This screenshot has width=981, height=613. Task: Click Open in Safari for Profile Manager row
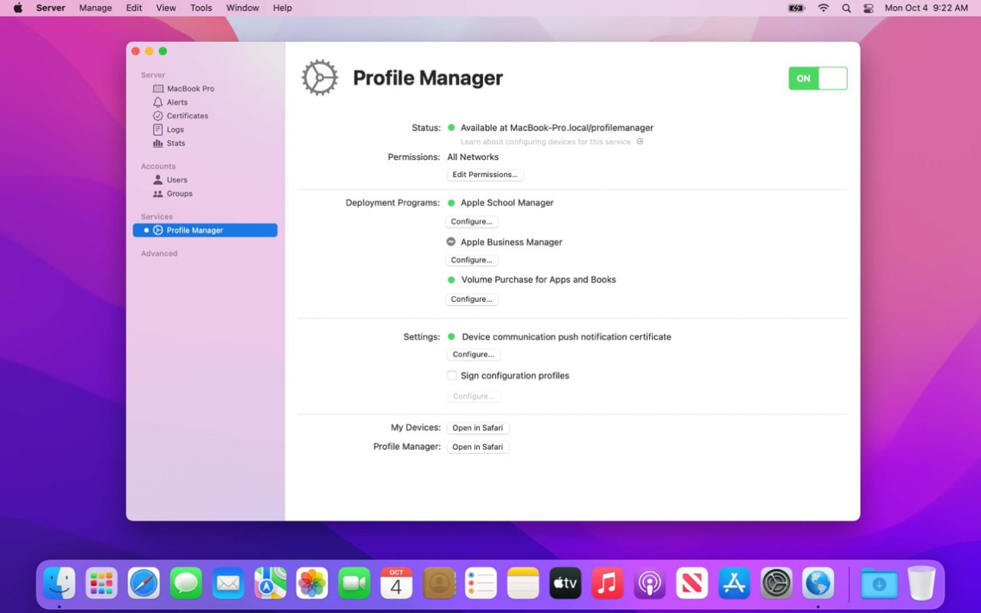click(x=478, y=447)
